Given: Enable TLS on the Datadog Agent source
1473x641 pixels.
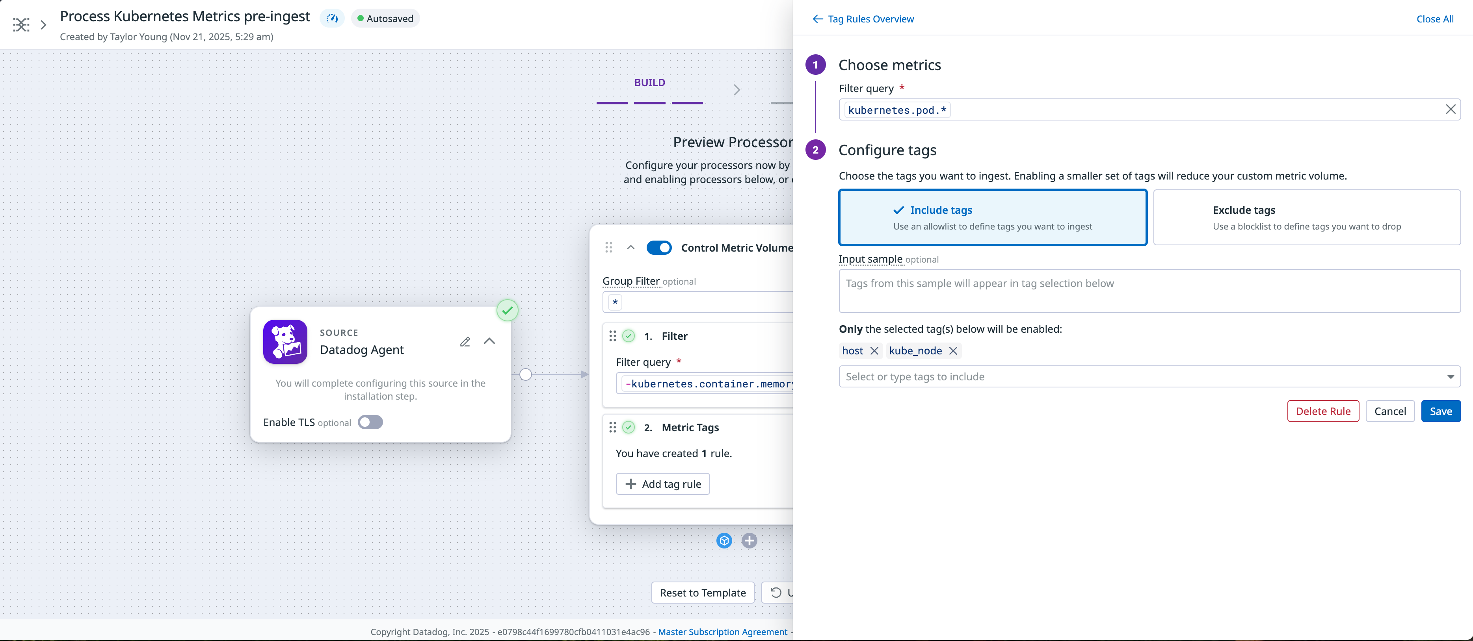Looking at the screenshot, I should [x=369, y=422].
